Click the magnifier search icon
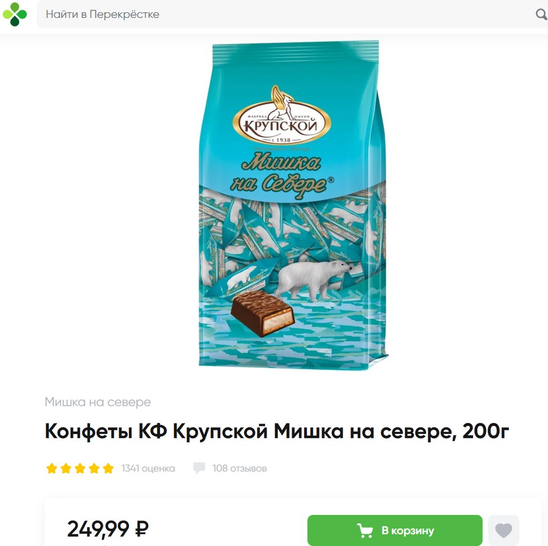The image size is (548, 546). coord(542,14)
